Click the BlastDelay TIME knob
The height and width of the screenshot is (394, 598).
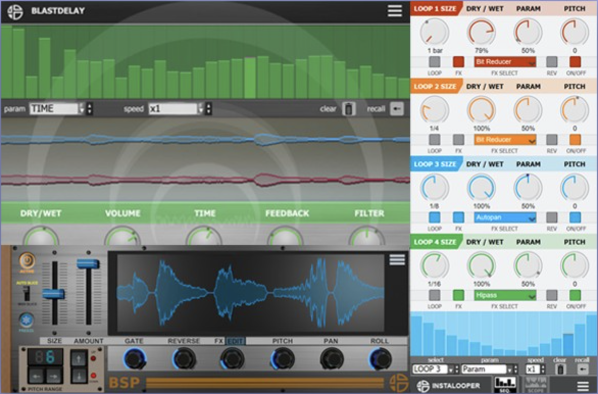[204, 236]
